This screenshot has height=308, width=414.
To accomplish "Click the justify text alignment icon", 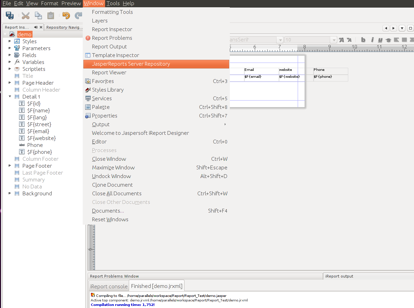I will tap(404, 40).
